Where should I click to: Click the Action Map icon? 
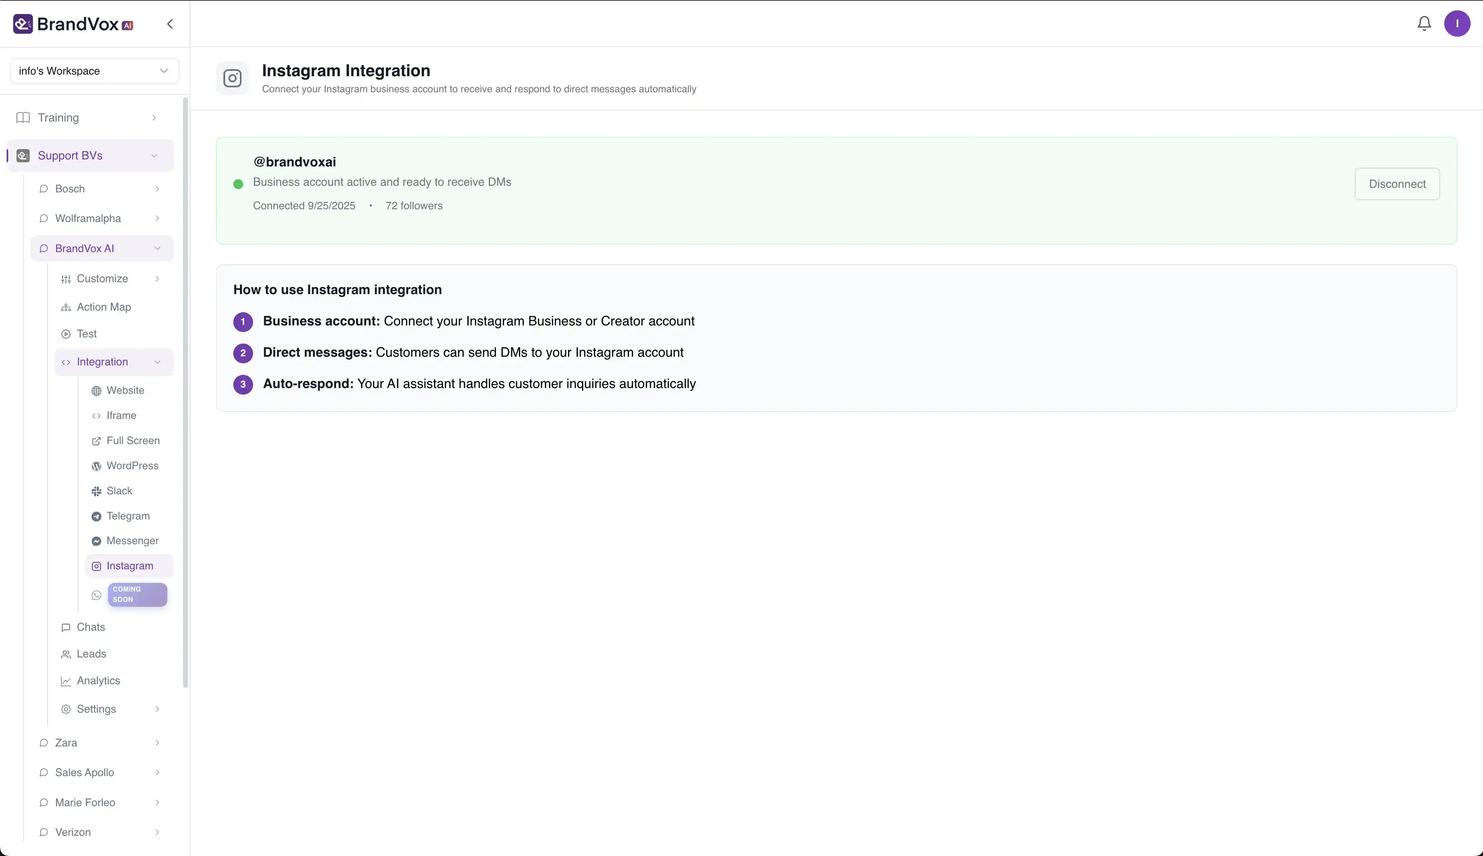pos(66,307)
